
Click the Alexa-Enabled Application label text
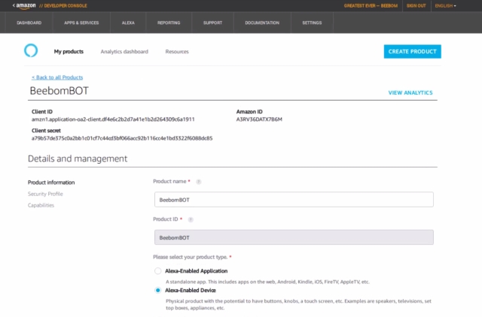pyautogui.click(x=196, y=271)
